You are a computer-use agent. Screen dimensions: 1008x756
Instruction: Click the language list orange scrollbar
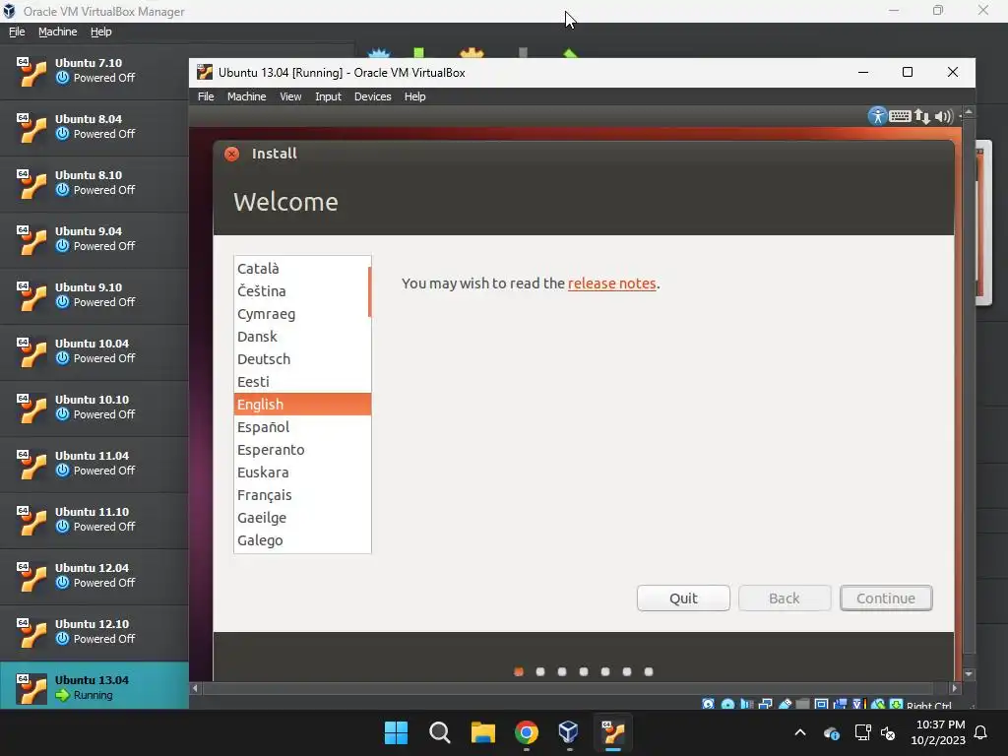pos(370,291)
